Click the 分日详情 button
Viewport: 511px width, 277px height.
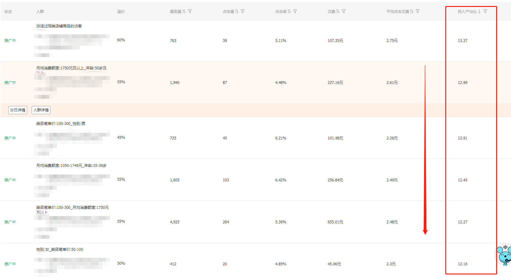tap(18, 110)
